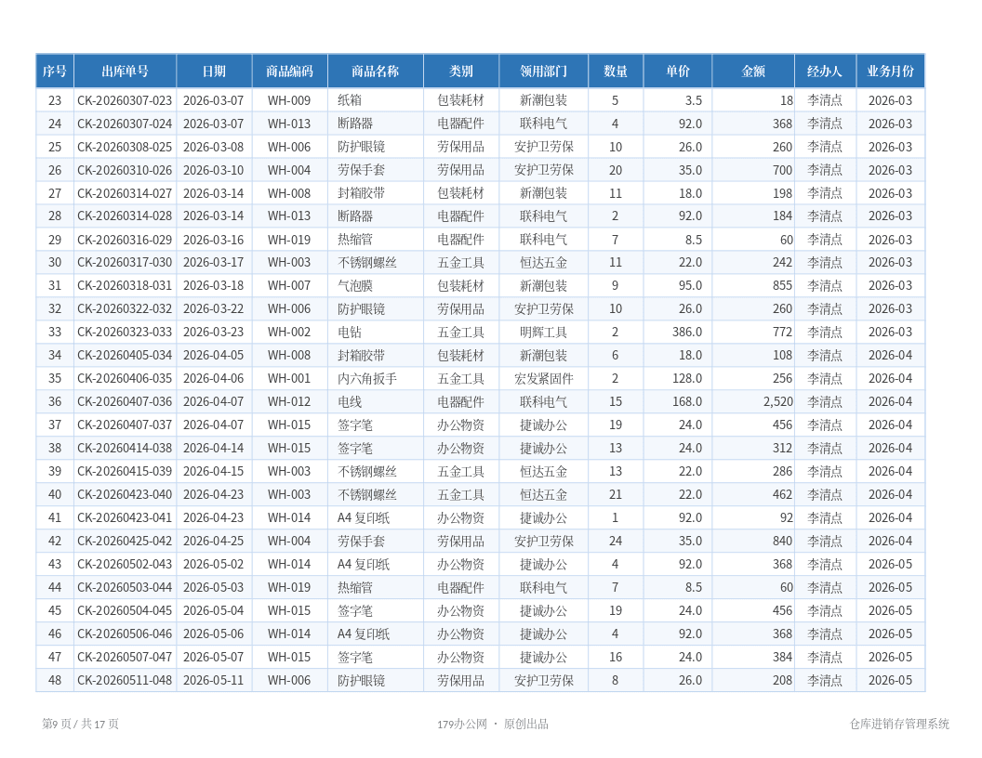Click the 日期 header cell
The image size is (982, 758).
(x=214, y=72)
